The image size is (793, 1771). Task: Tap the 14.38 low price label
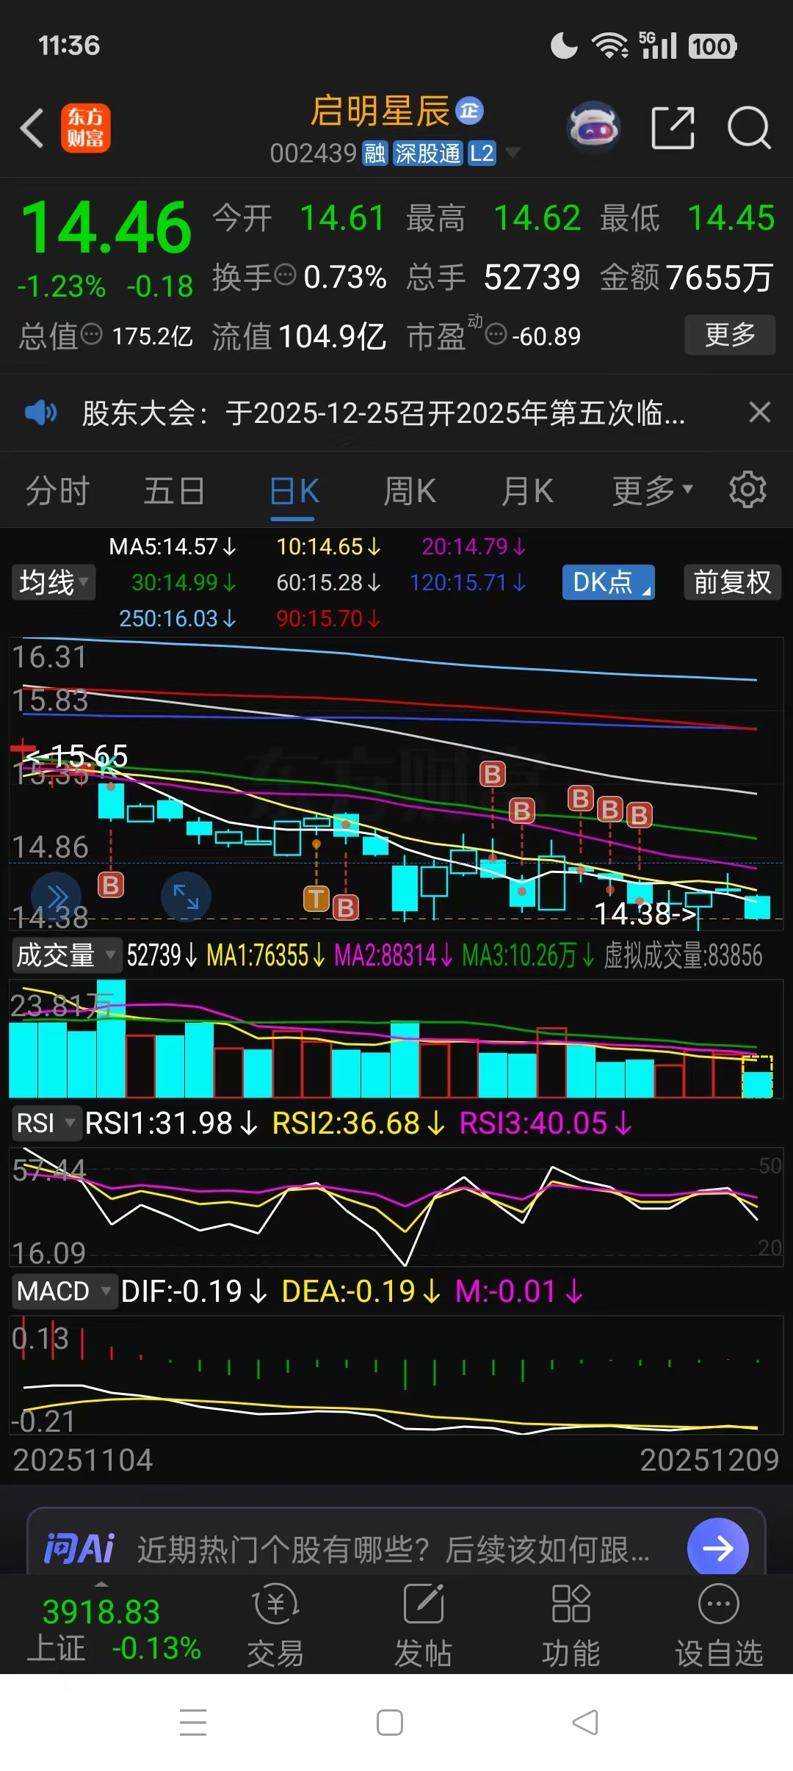[x=644, y=914]
